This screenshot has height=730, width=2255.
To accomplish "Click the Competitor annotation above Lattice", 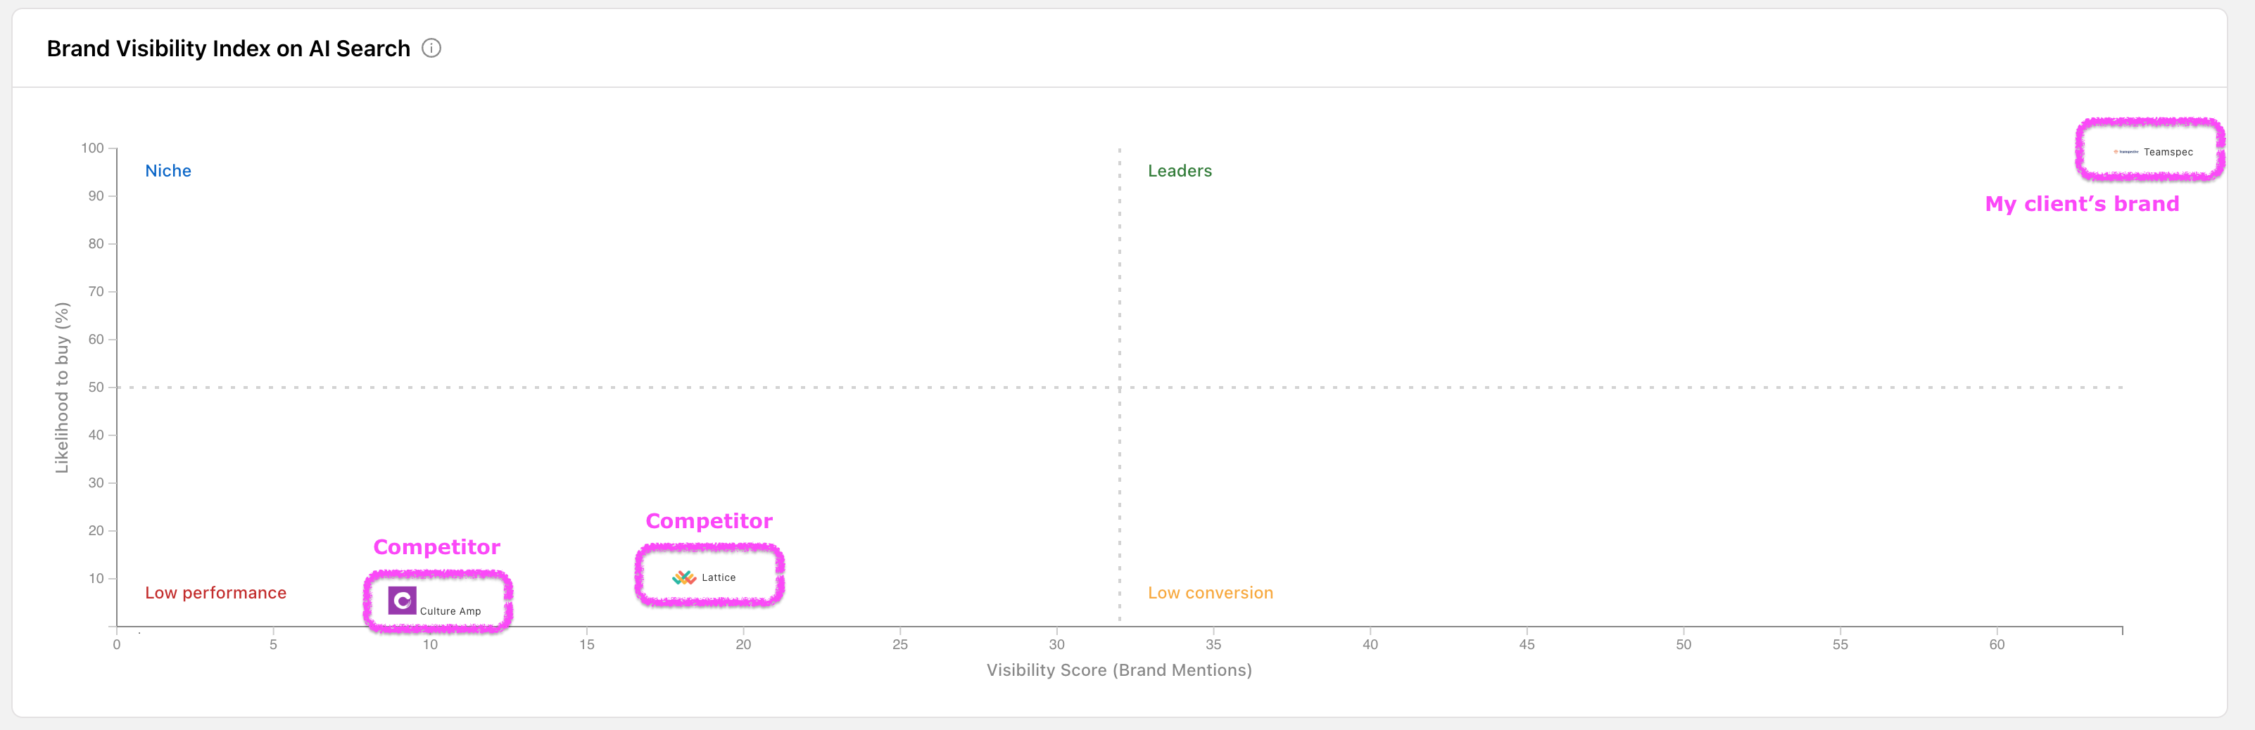I will [x=709, y=521].
